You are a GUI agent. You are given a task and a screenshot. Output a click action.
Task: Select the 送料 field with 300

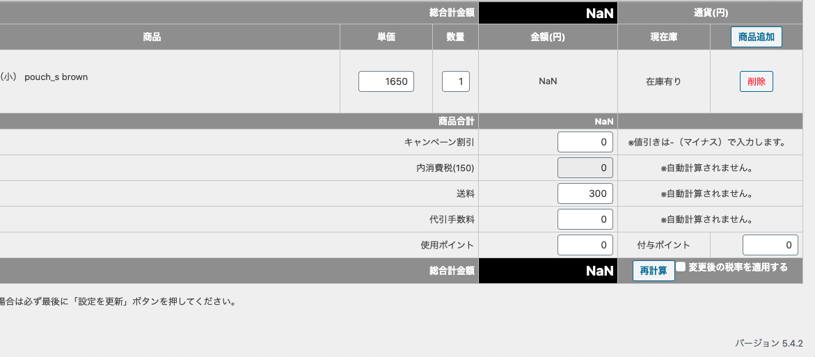pyautogui.click(x=585, y=193)
